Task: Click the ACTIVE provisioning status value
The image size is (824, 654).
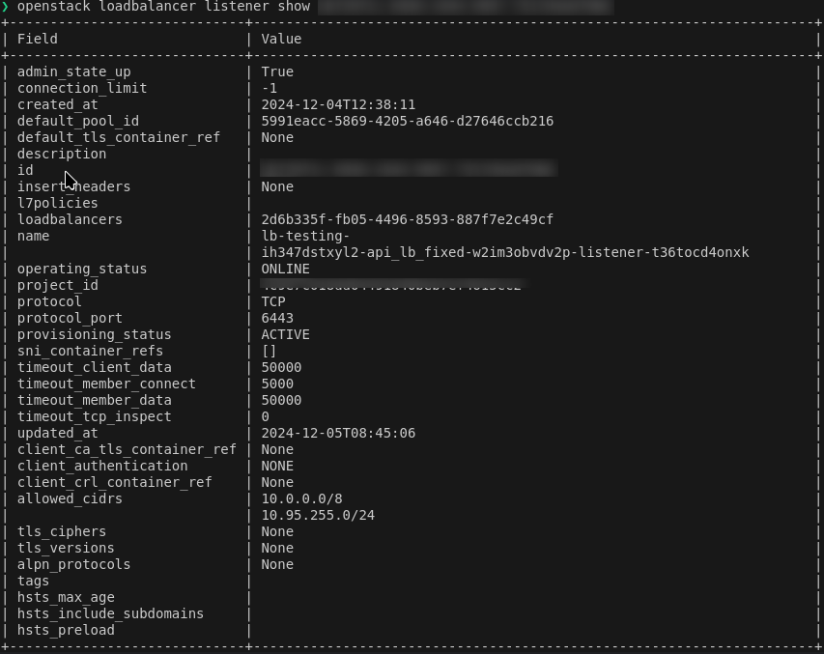Action: pos(285,334)
